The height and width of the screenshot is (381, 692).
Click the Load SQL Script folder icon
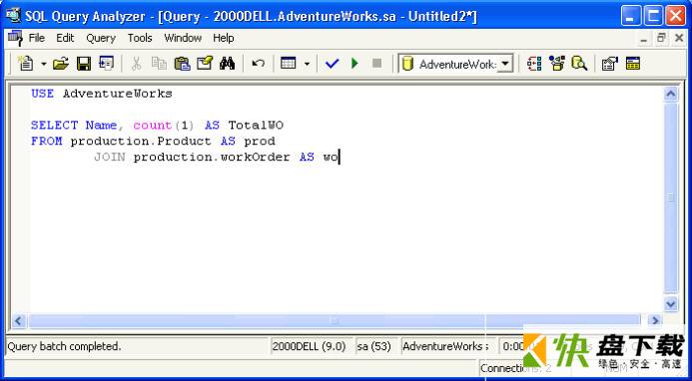pos(61,64)
